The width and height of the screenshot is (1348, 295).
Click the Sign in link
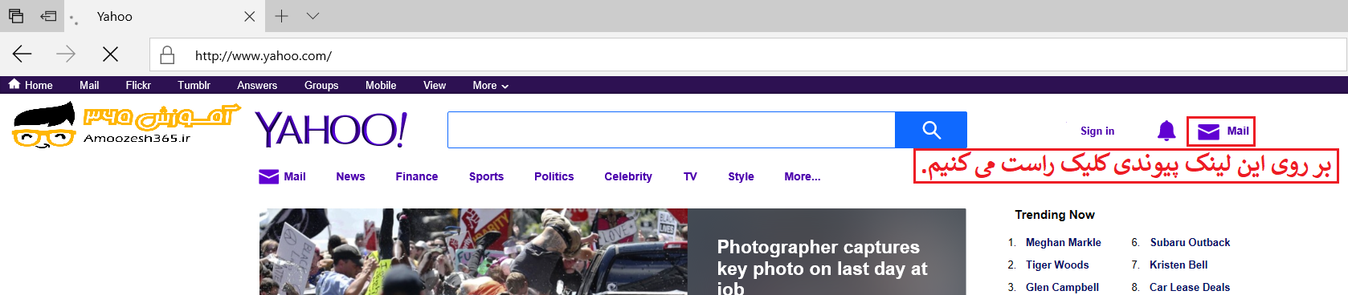point(1097,131)
